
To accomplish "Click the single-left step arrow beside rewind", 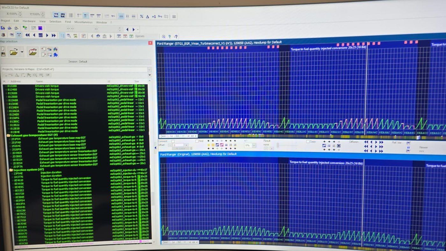I will pyautogui.click(x=34, y=35).
